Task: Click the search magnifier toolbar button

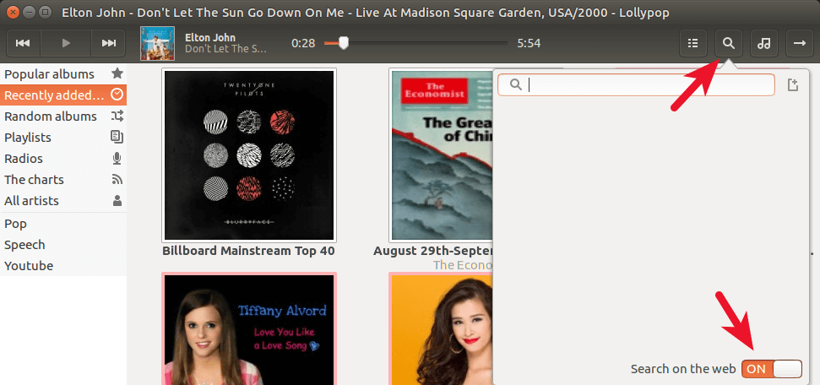Action: pyautogui.click(x=729, y=43)
